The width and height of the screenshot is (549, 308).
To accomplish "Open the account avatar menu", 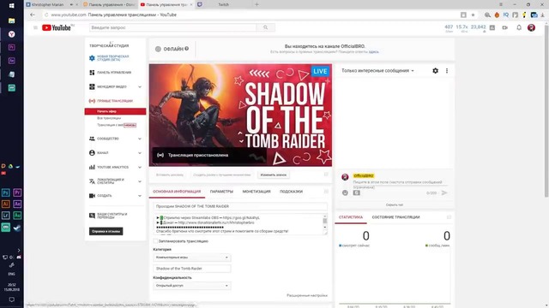I will click(x=531, y=27).
